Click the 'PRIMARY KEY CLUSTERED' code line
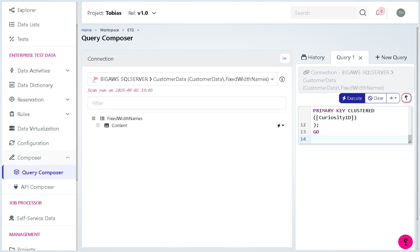The height and width of the screenshot is (252, 420). (344, 111)
